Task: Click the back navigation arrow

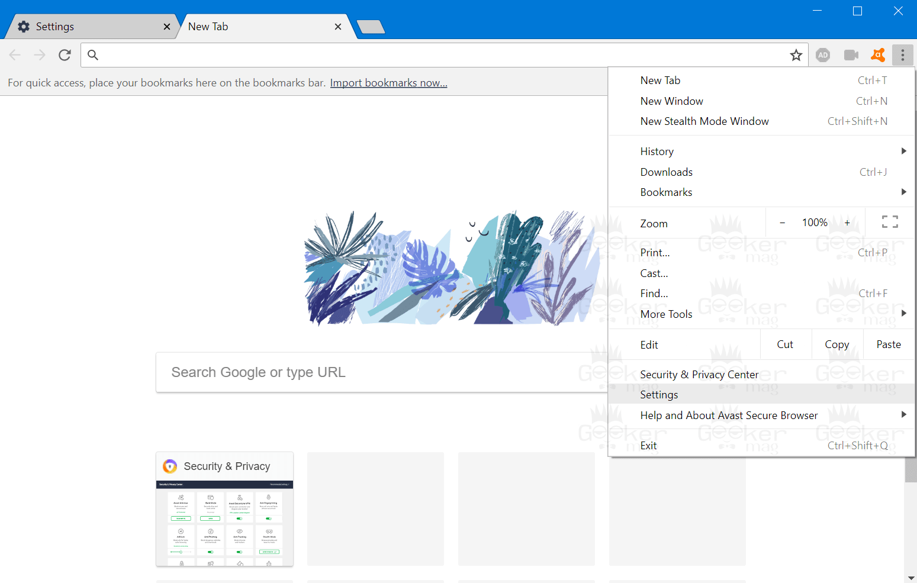Action: click(x=15, y=55)
